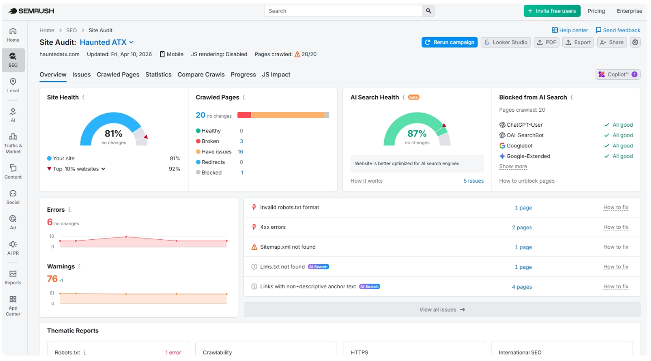
Task: Click the PDF export button
Action: (x=546, y=42)
